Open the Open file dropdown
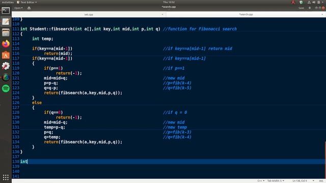 tap(18, 8)
